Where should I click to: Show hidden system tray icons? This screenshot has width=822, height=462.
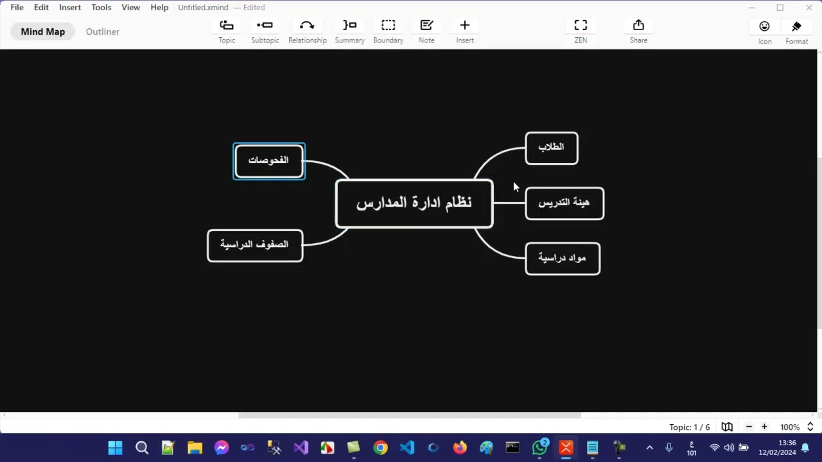pos(649,447)
